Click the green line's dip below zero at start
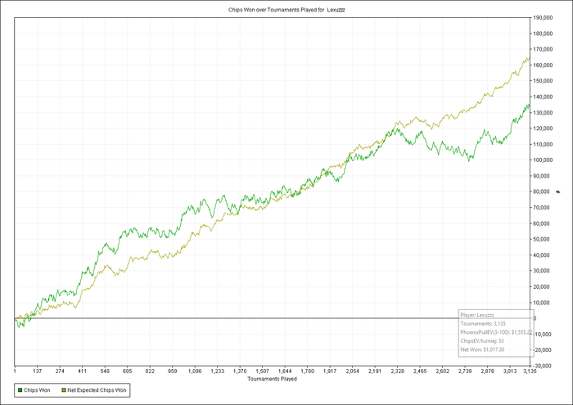 (21, 323)
